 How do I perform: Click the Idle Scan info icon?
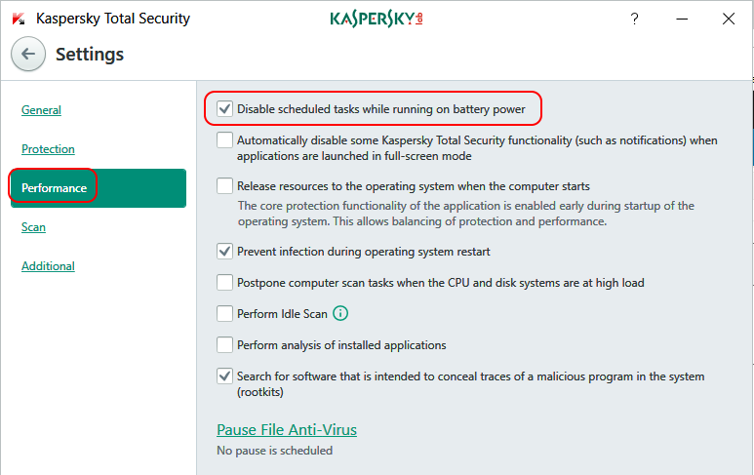(340, 314)
